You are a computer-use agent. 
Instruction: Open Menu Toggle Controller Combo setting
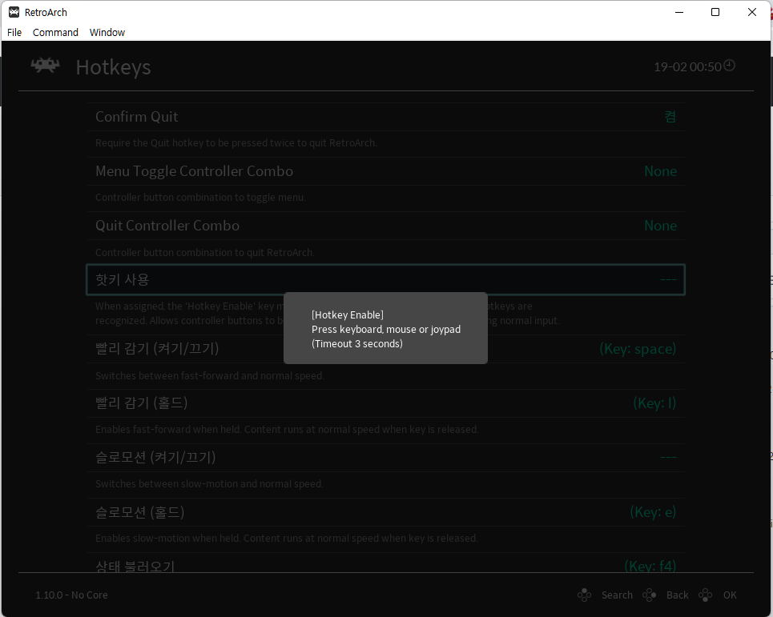385,171
